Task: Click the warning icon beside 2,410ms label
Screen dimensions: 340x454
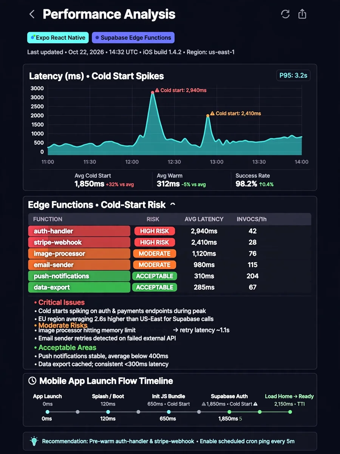Action: [213, 113]
